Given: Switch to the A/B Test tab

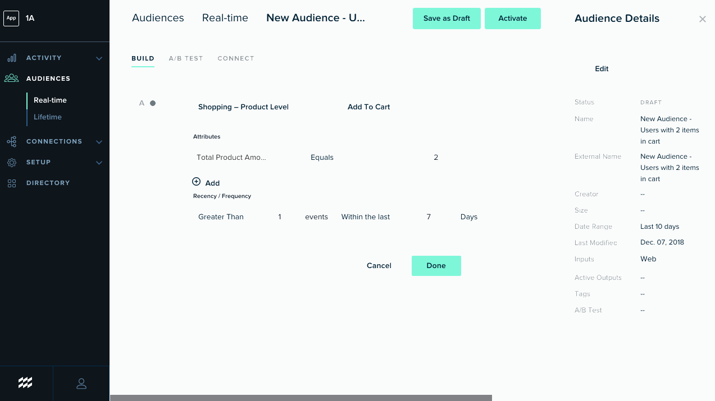Looking at the screenshot, I should point(186,58).
